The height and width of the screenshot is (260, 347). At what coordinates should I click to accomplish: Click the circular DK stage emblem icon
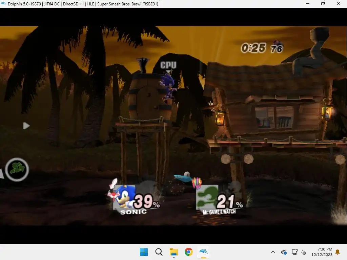coord(17,170)
